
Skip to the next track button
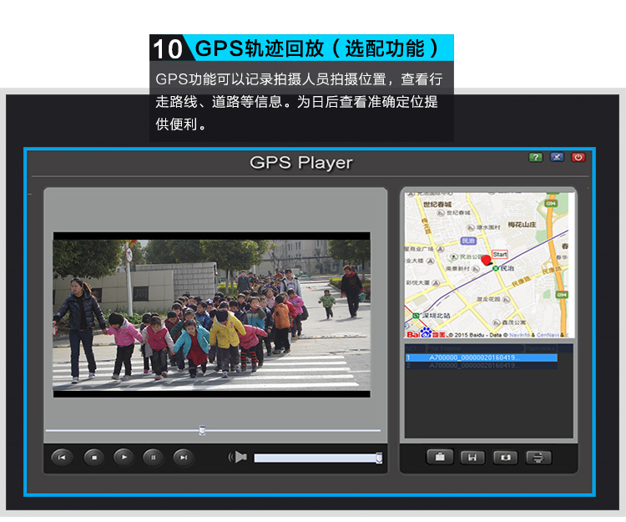[184, 457]
